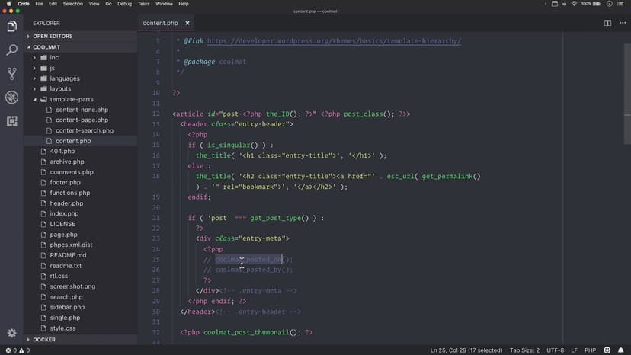The height and width of the screenshot is (355, 631).
Task: Open the Debug view icon
Action: [11, 98]
